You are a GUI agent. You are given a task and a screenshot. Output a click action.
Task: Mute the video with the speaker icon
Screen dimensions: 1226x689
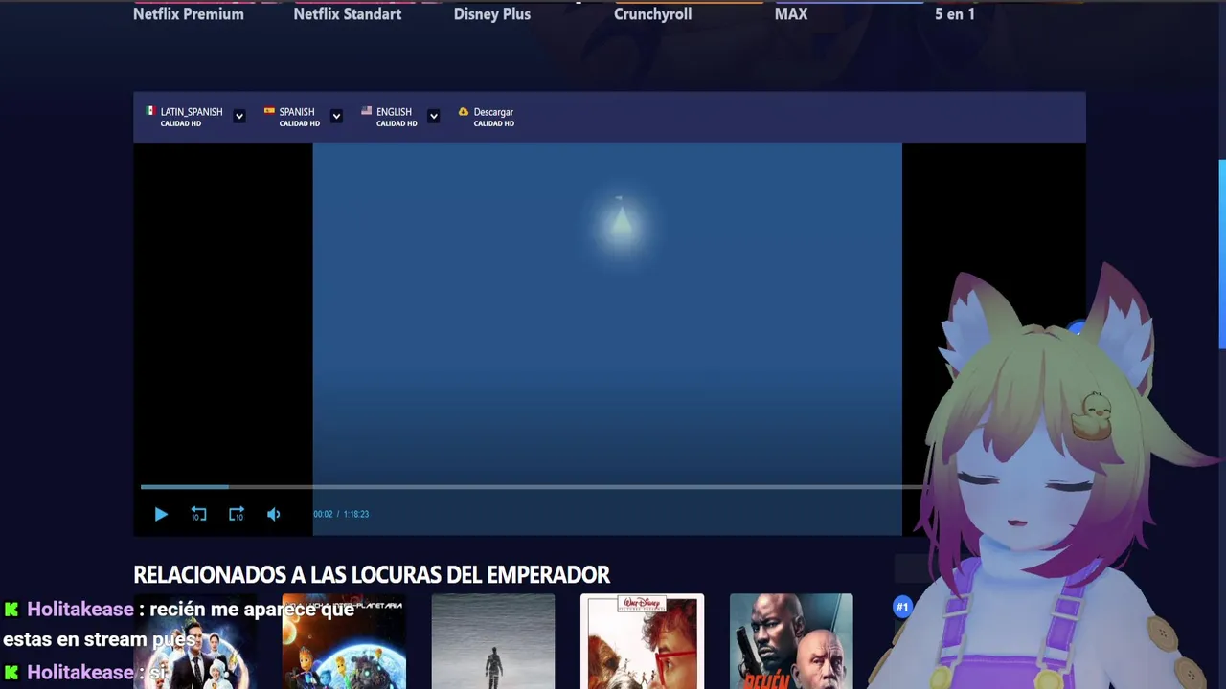[x=274, y=514]
